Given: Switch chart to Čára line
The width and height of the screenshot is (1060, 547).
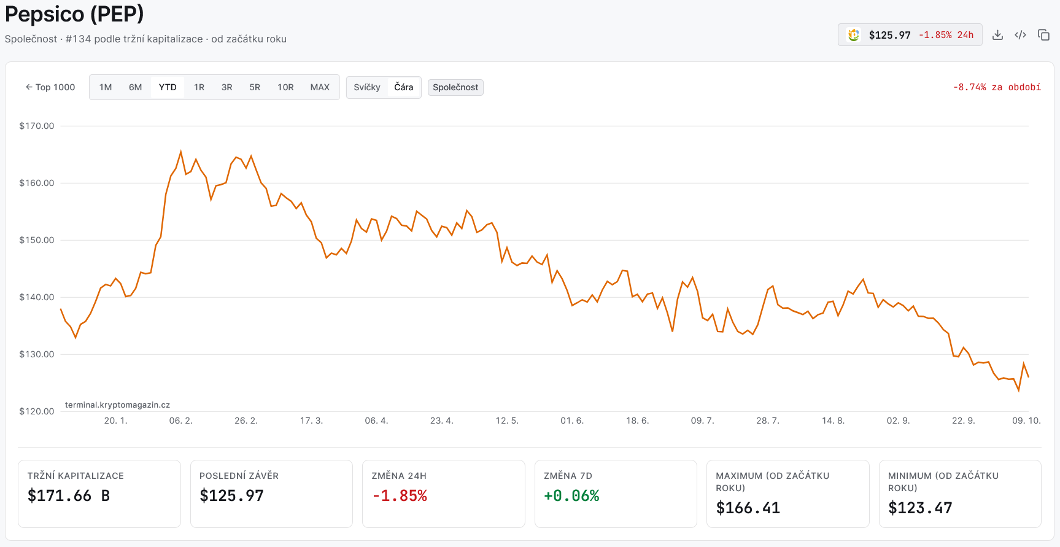Looking at the screenshot, I should pyautogui.click(x=403, y=87).
